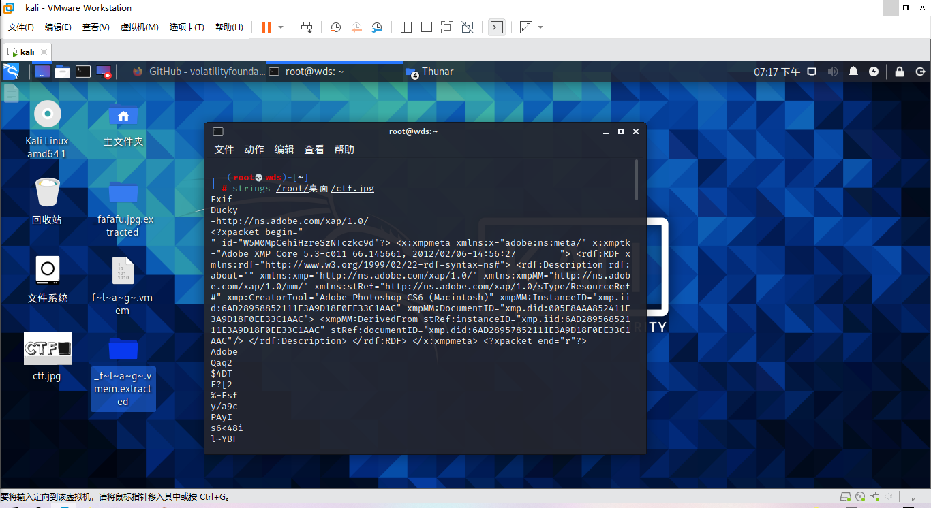The width and height of the screenshot is (931, 508).
Task: Show or hide the VMware library sidebar
Action: coord(406,27)
